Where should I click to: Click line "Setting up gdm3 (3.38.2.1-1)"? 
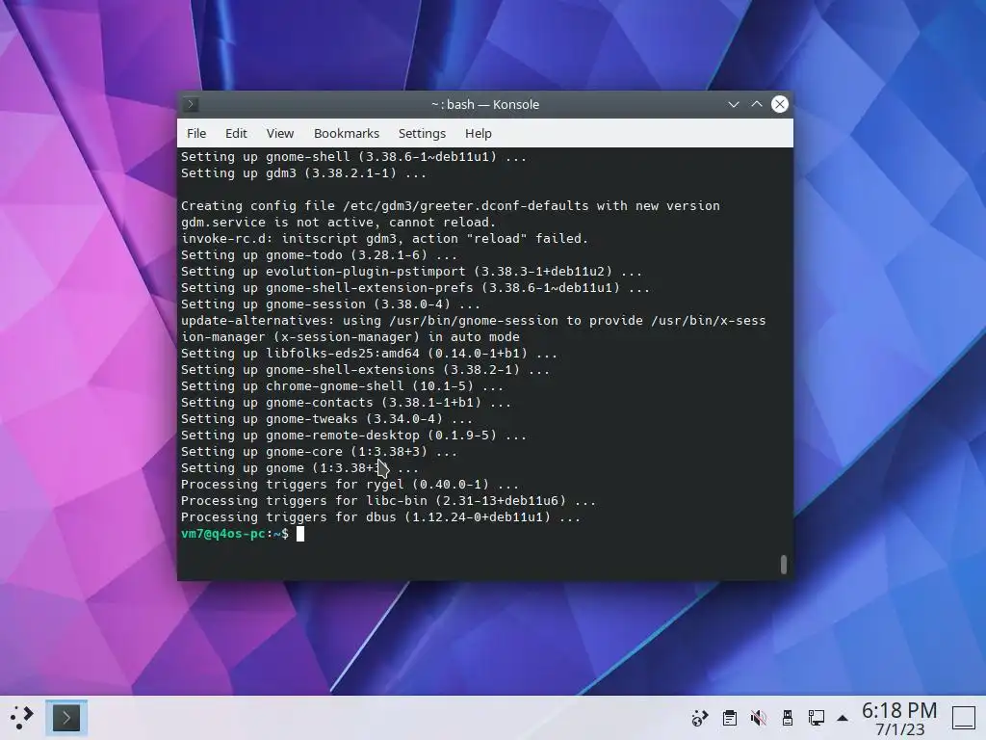click(303, 173)
